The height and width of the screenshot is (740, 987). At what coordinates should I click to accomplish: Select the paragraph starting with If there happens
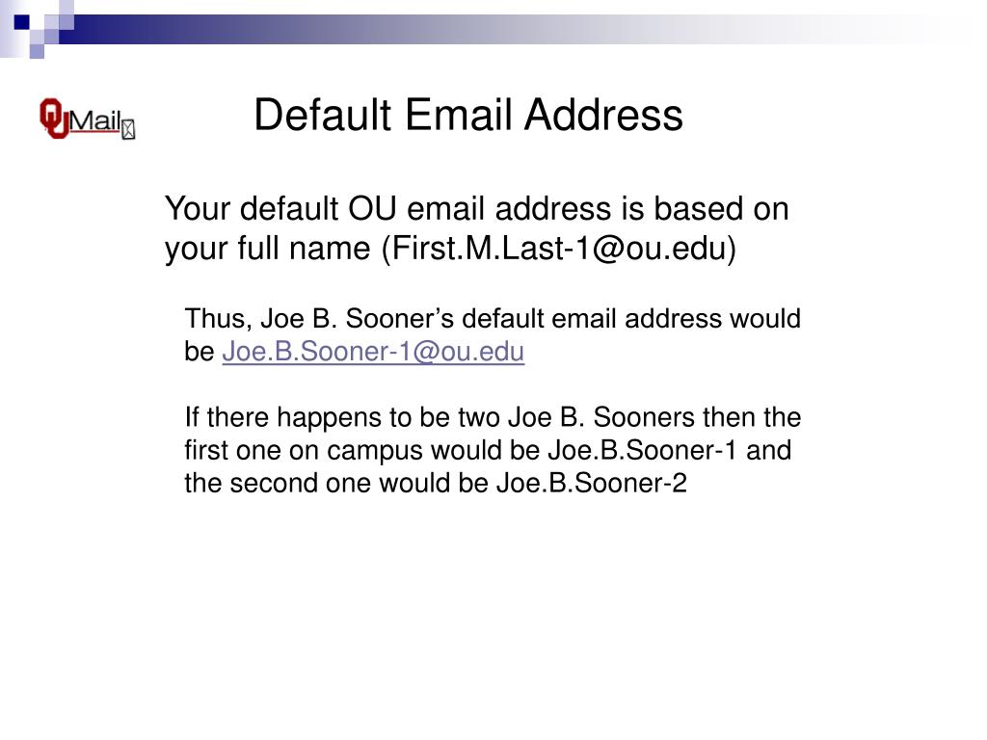pos(493,450)
